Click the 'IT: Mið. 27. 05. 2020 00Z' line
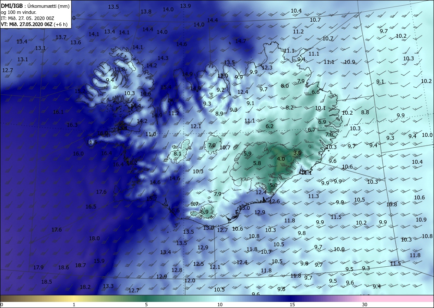Viewport: 434px width, 308px height. pos(27,18)
